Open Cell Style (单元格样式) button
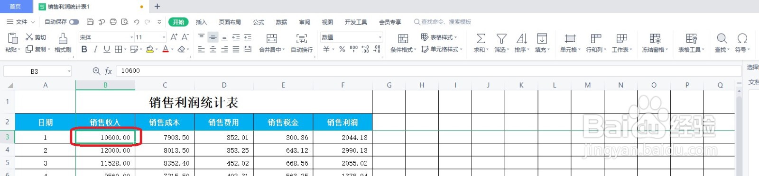759x176 pixels. [442, 49]
